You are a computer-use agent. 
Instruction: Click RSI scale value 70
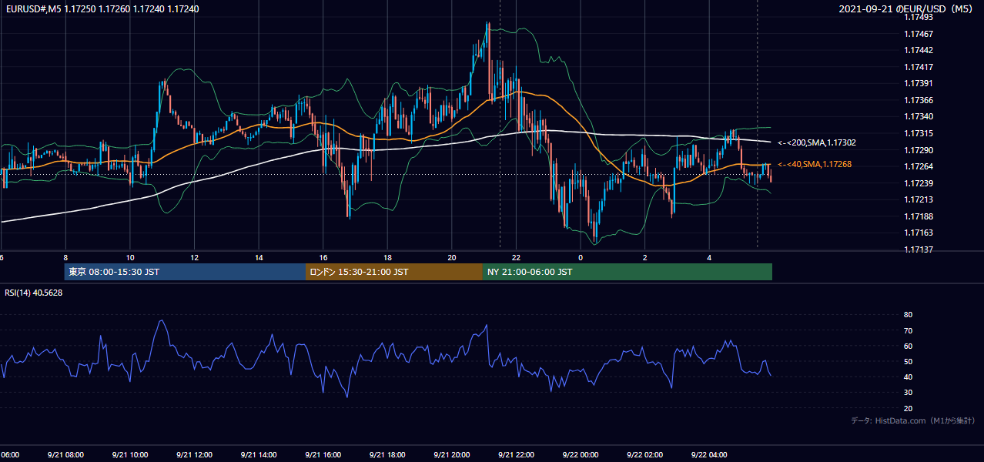(x=909, y=330)
